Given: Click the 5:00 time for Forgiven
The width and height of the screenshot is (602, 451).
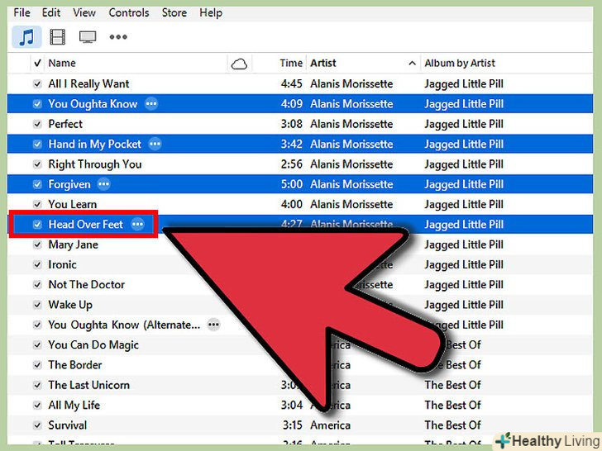Looking at the screenshot, I should [291, 184].
